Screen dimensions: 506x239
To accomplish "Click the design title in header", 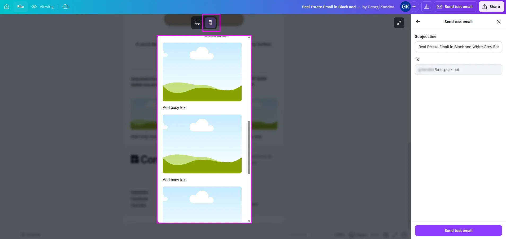I will point(330,7).
